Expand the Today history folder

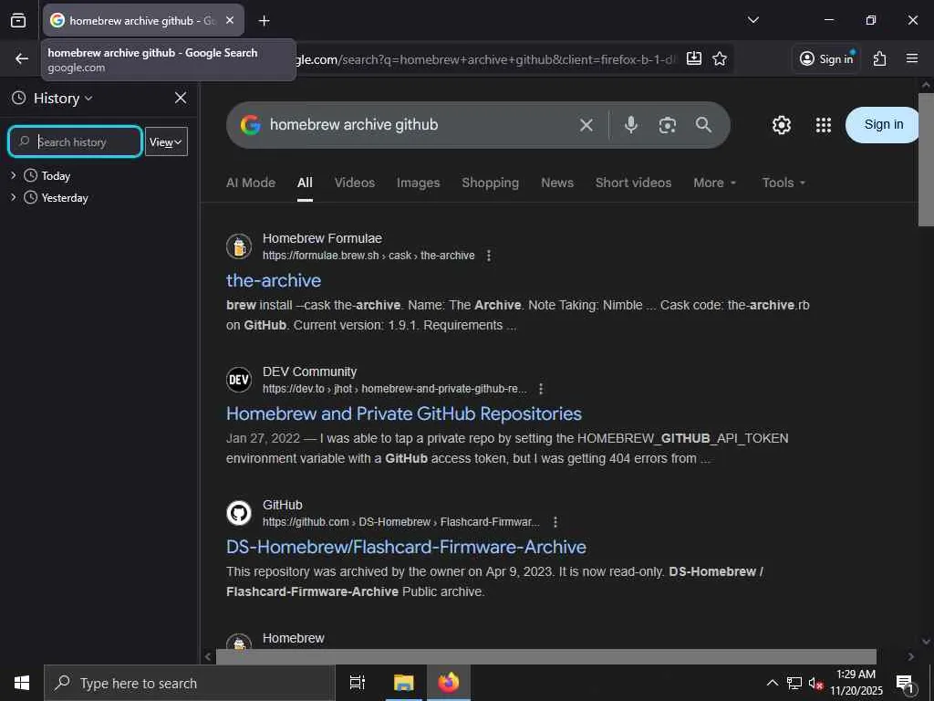point(13,175)
